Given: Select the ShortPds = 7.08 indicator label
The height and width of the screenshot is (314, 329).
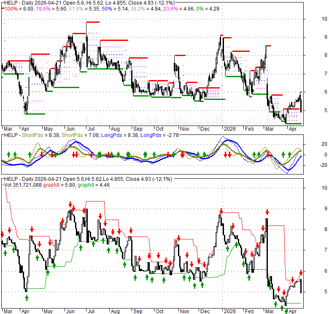Looking at the screenshot, I should click(x=78, y=135).
